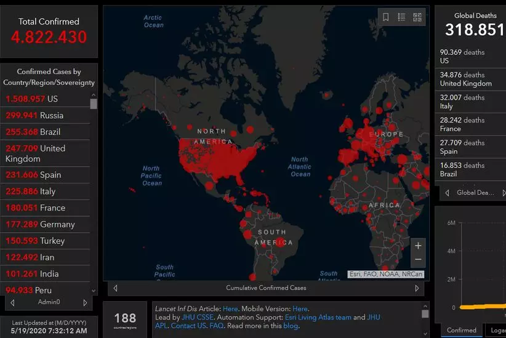The width and height of the screenshot is (506, 338).
Task: Select the Admin0 list tab
Action: tap(49, 302)
